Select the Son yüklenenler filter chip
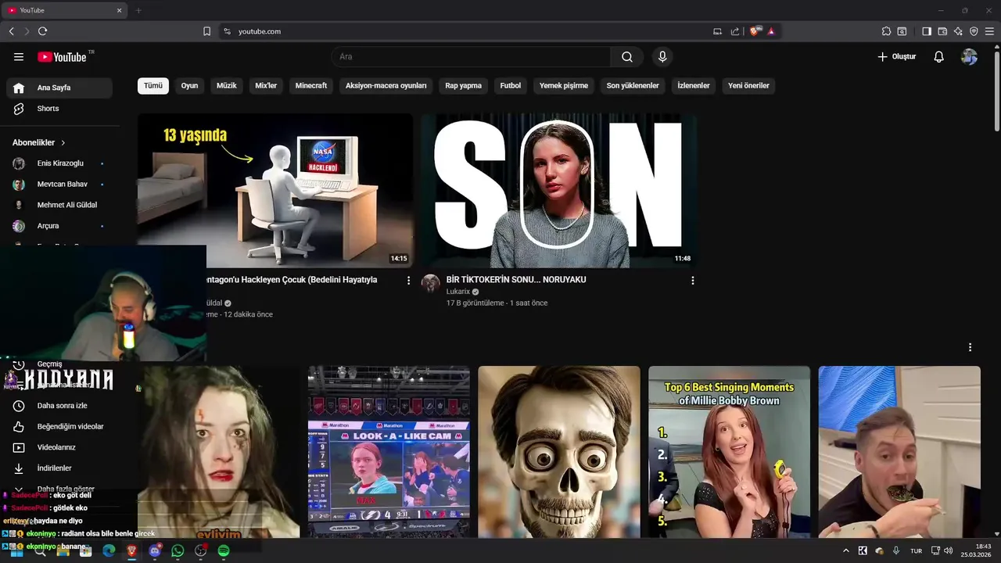This screenshot has height=563, width=1001. point(633,85)
